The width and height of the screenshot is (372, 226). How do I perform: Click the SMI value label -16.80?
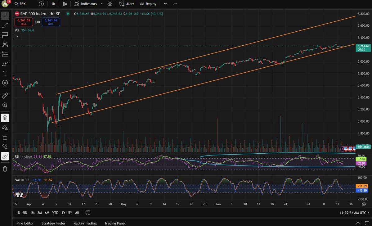coord(362,190)
